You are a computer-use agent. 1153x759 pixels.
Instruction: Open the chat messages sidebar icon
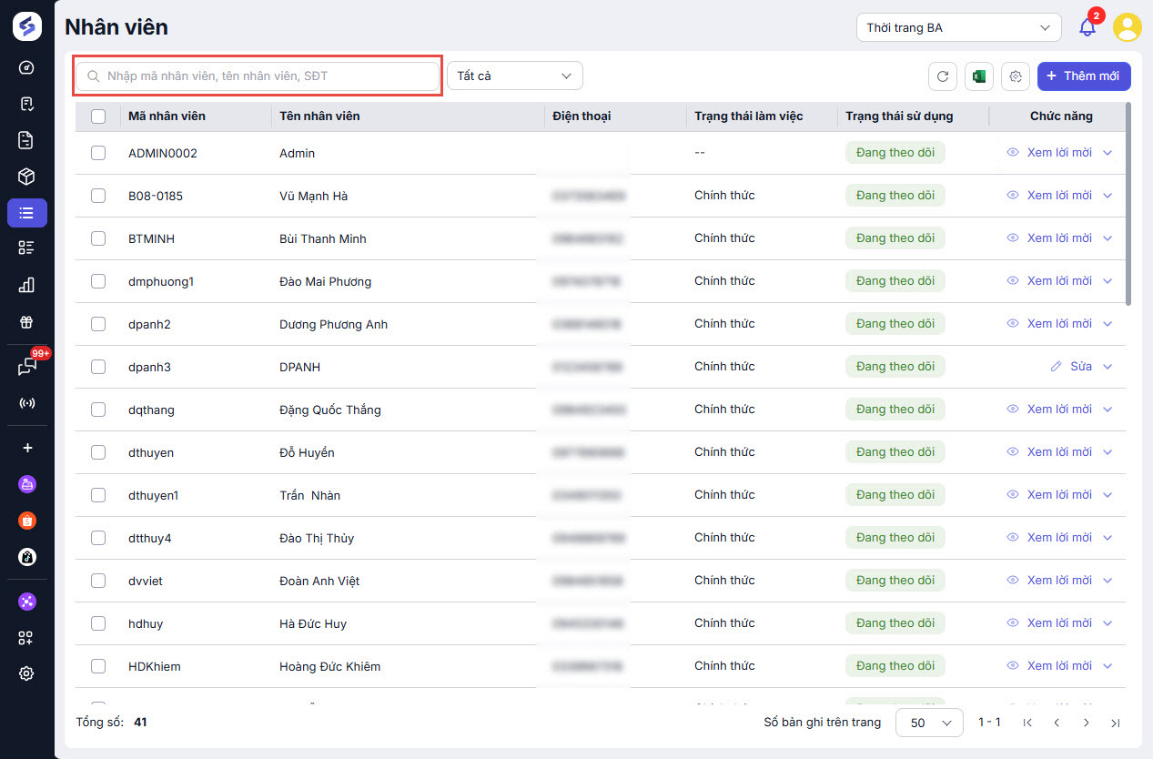point(26,366)
